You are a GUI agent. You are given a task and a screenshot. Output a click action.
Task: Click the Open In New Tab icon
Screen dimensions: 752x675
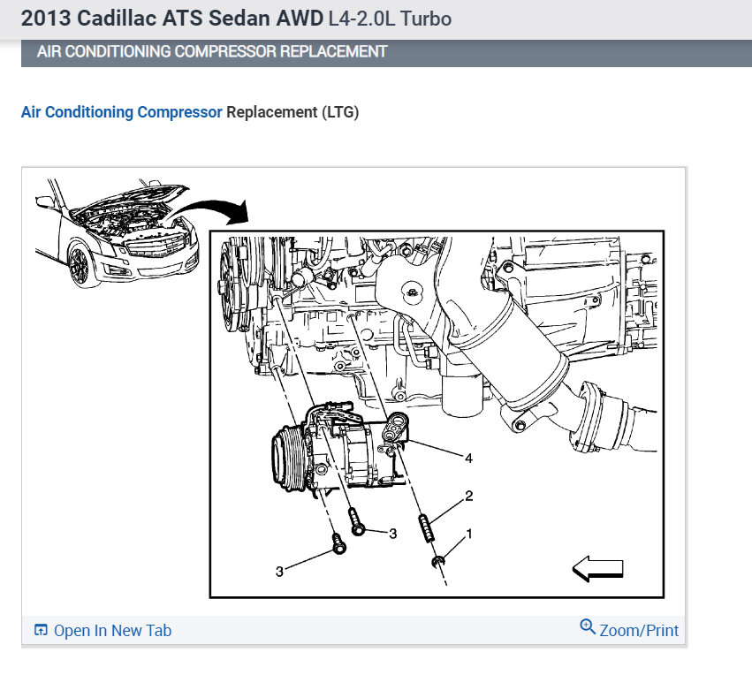(x=42, y=630)
